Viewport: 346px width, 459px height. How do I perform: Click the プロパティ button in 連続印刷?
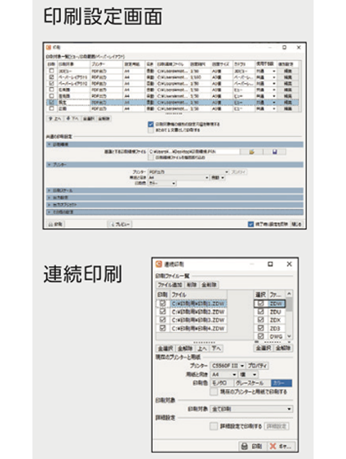(257, 366)
